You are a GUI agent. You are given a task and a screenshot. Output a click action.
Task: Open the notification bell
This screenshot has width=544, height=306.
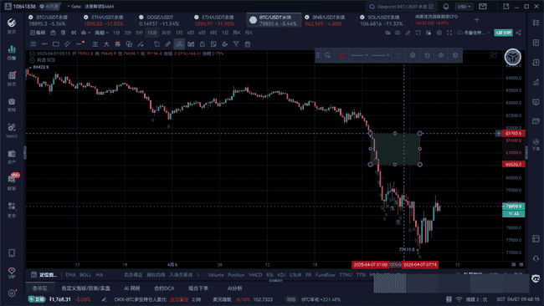click(446, 7)
